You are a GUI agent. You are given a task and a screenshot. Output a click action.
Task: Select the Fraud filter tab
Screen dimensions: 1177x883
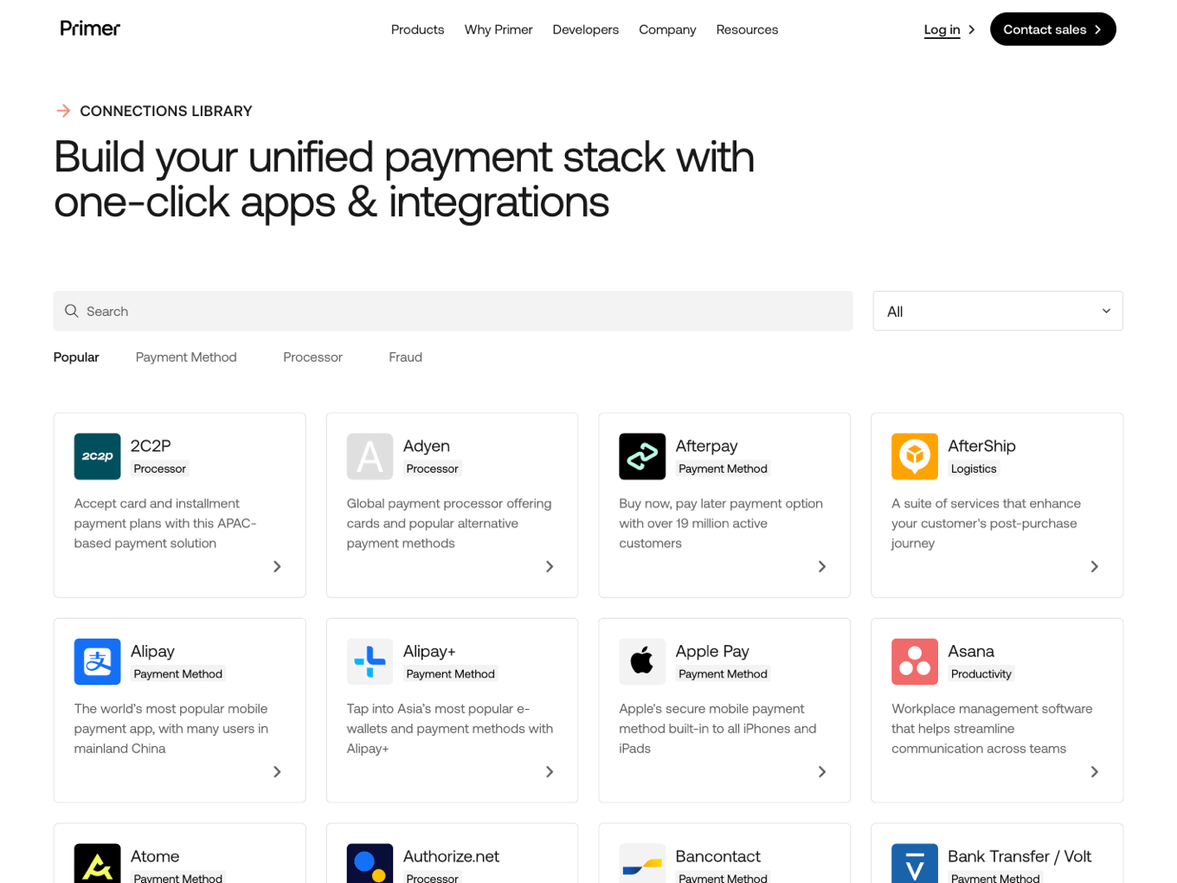click(405, 357)
